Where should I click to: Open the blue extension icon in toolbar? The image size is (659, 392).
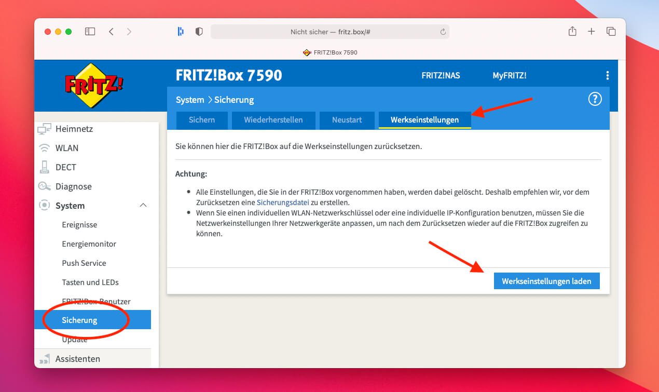pos(181,32)
